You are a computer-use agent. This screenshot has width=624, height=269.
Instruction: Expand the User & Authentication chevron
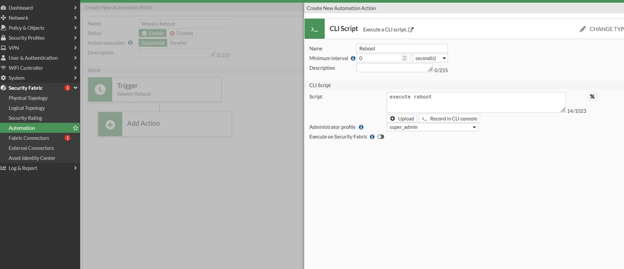click(75, 57)
